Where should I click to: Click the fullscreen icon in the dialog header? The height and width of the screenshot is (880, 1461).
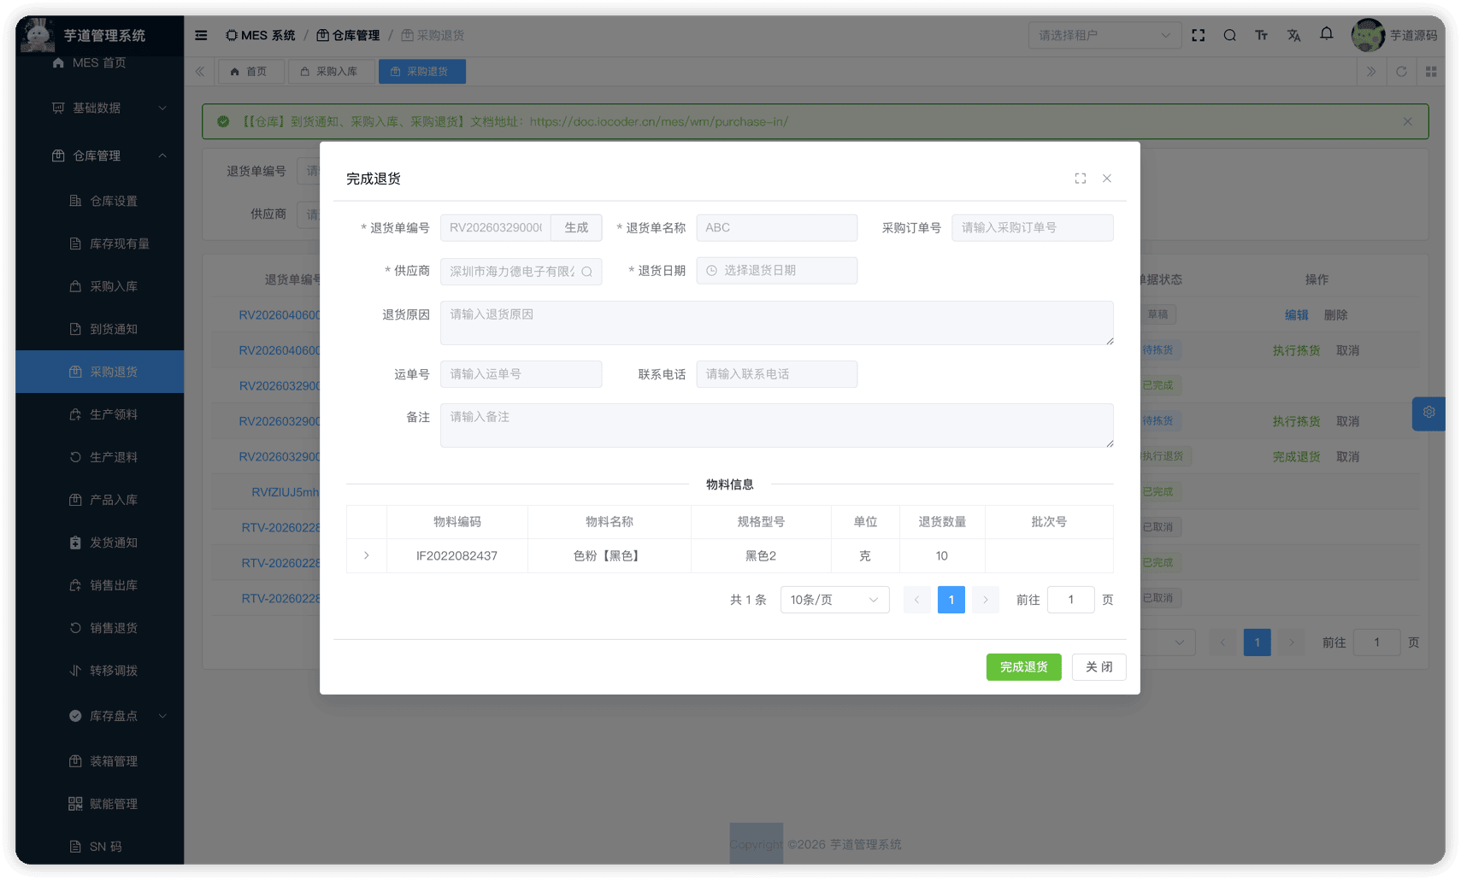1081,179
